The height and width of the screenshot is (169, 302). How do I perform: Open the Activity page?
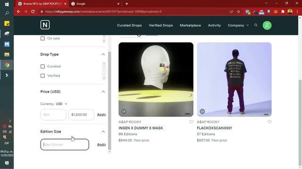[x=214, y=25]
